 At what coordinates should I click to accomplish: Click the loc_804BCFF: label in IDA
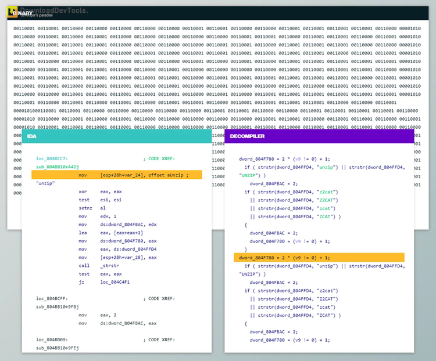[52, 298]
